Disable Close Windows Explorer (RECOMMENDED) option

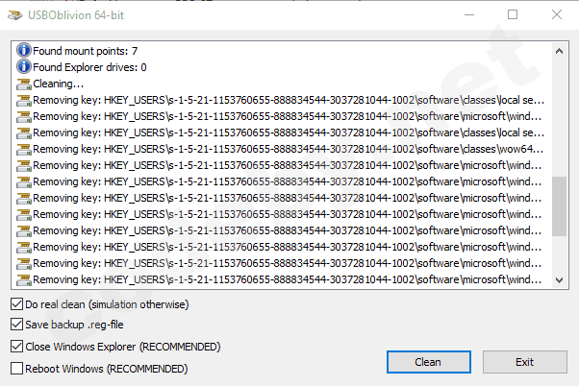(17, 347)
